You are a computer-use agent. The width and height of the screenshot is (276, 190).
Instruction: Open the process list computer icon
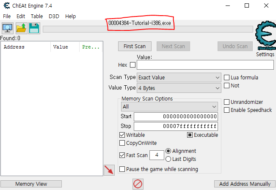pyautogui.click(x=7, y=28)
